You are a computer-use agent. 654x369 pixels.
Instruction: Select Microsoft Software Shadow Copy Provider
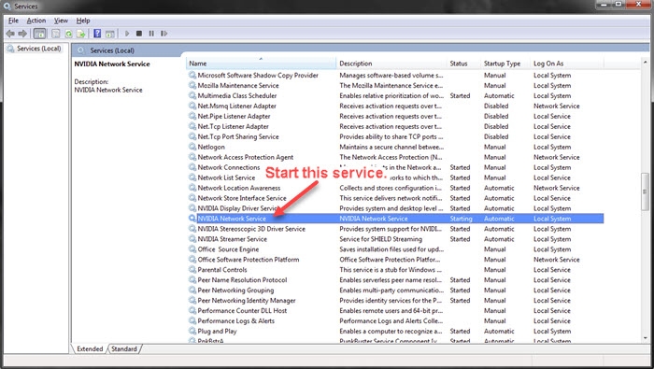[x=258, y=76]
